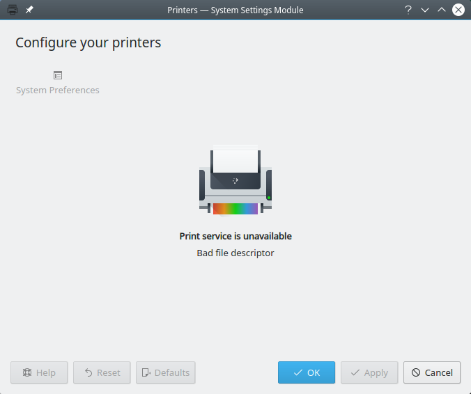Click the window title 'Printers — System Settings Module'
Viewport: 471px width, 394px height.
235,10
